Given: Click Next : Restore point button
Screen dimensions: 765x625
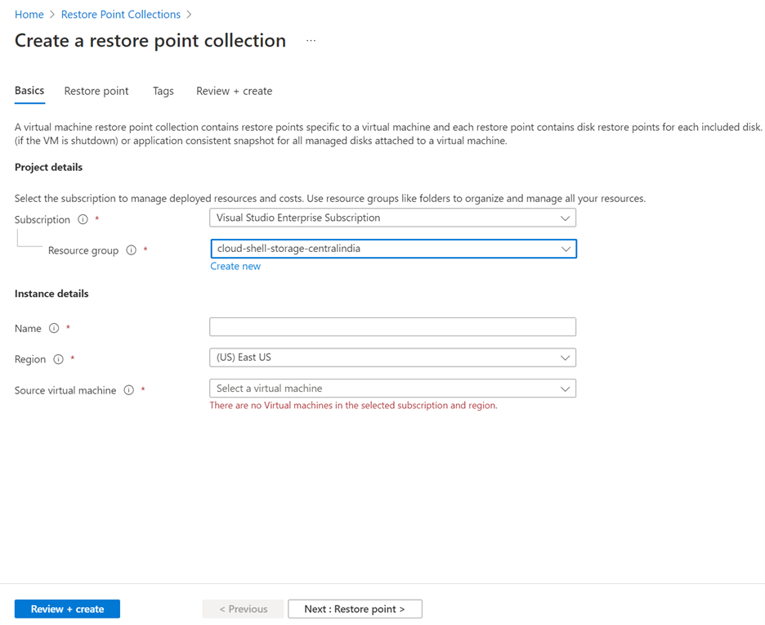Looking at the screenshot, I should pyautogui.click(x=355, y=609).
